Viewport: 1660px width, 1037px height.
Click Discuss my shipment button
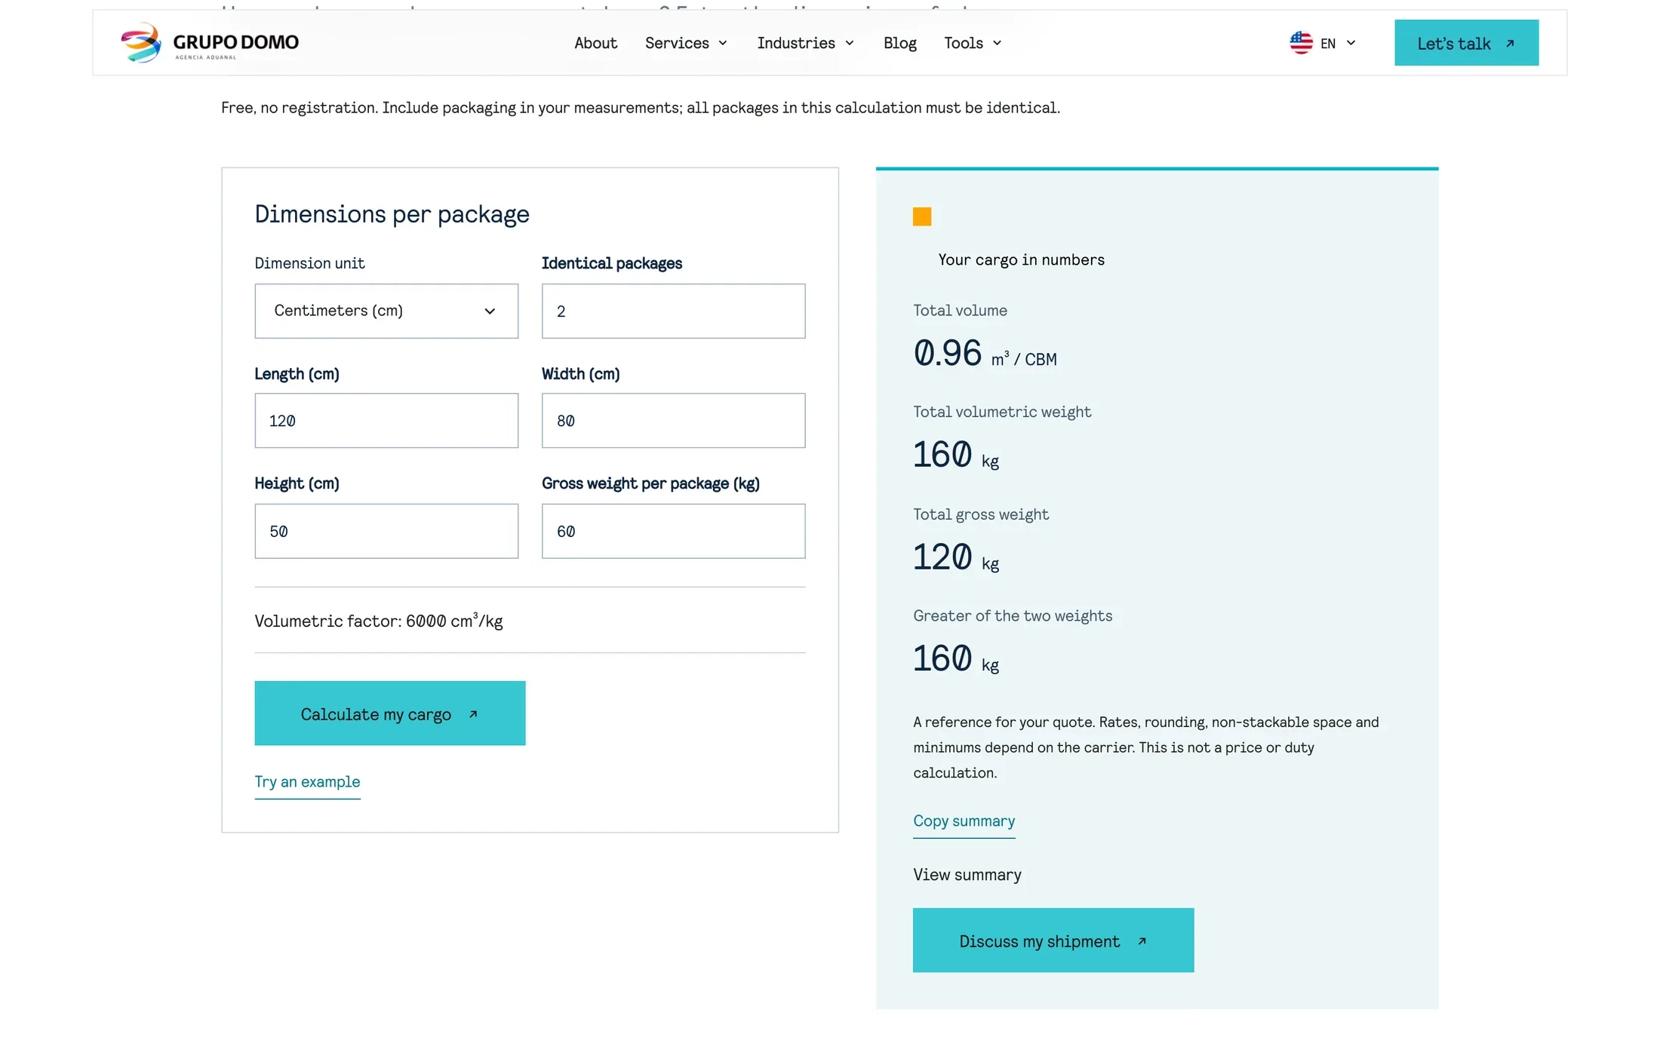[1053, 940]
